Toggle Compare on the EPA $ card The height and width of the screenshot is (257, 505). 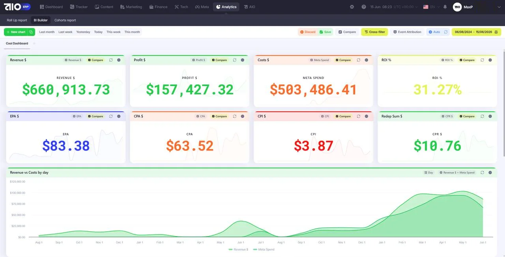pyautogui.click(x=95, y=116)
